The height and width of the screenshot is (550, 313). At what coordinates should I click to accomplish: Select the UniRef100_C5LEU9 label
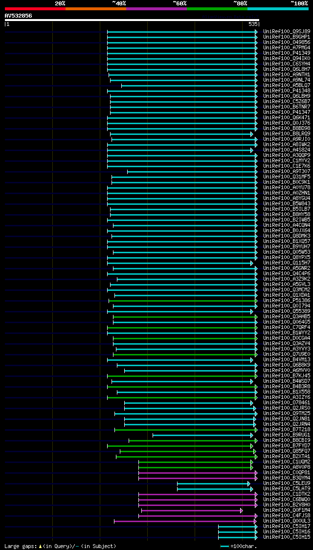click(287, 484)
